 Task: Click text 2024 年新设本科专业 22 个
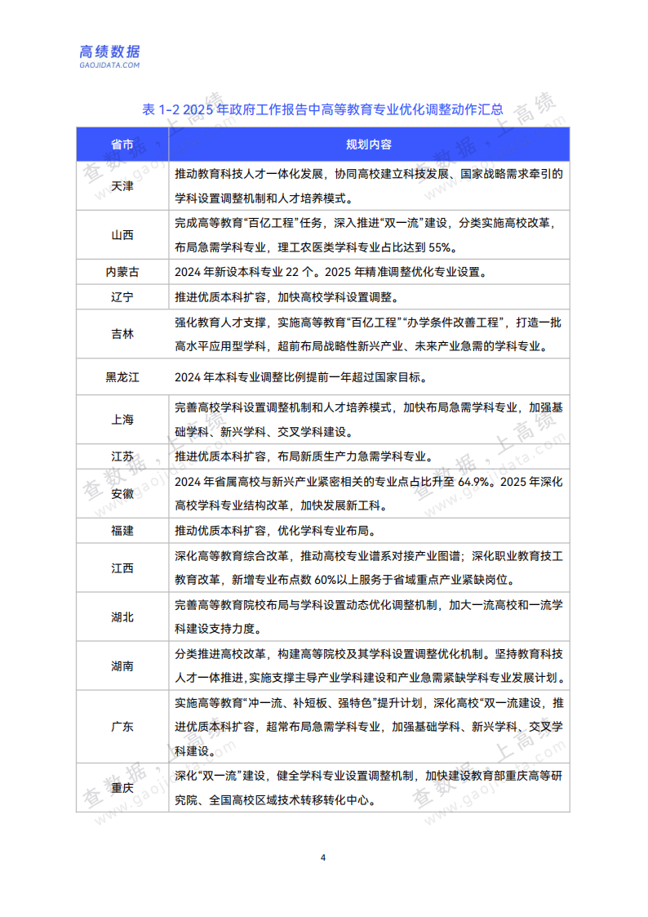pos(246,272)
